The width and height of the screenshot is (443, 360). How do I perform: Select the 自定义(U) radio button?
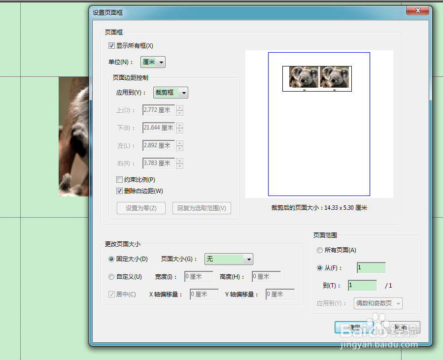[x=111, y=277]
